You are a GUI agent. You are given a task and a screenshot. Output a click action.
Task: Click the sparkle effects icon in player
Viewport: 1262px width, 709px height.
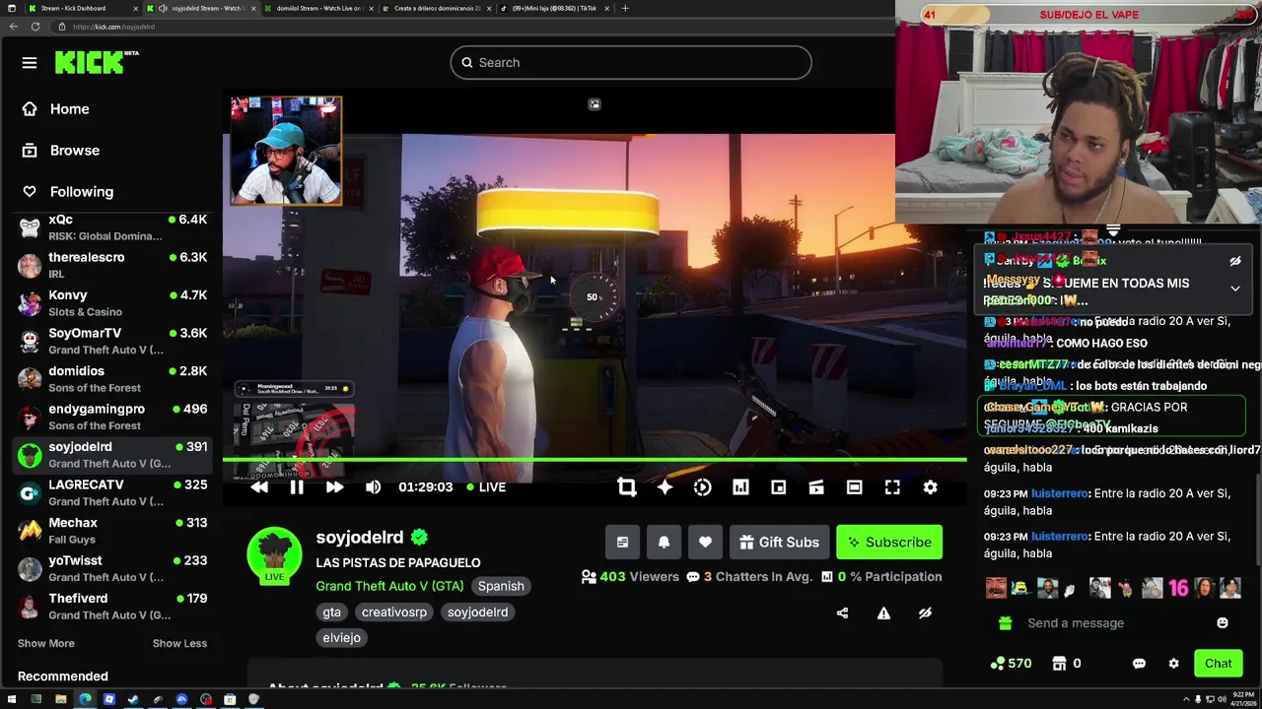[x=665, y=487]
